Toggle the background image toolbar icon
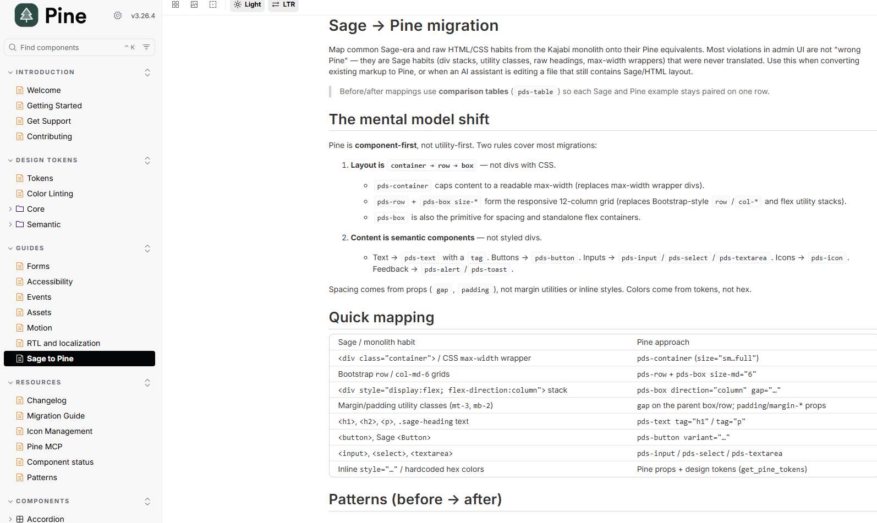The height and width of the screenshot is (523, 877). (194, 4)
